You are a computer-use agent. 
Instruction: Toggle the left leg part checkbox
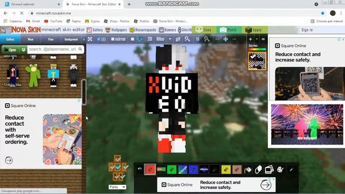(116, 176)
